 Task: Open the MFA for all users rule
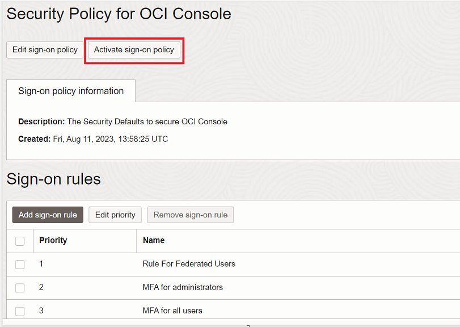click(172, 311)
